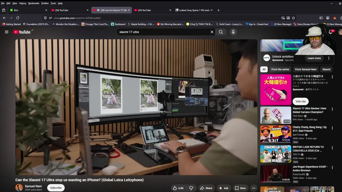Open the browser Edit menu

click(9, 3)
